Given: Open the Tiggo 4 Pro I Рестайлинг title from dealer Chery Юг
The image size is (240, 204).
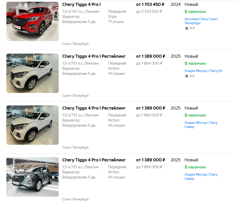Looking at the screenshot, I should (94, 56).
